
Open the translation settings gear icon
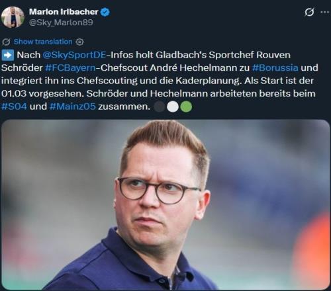[x=79, y=42]
